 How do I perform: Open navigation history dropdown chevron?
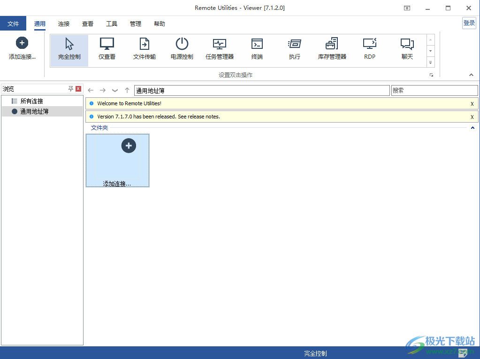pos(115,90)
